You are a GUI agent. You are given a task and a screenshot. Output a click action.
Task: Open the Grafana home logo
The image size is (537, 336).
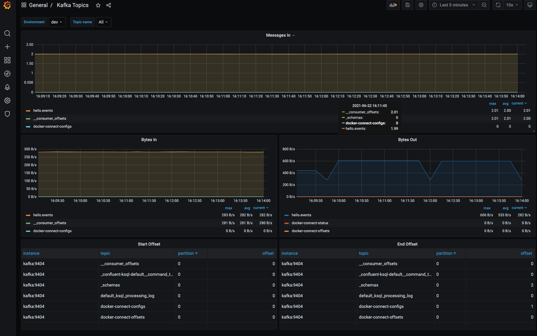7,5
